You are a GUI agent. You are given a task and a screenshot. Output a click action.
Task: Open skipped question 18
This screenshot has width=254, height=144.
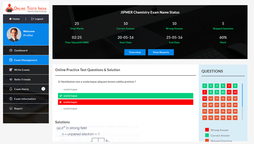[x=235, y=99]
